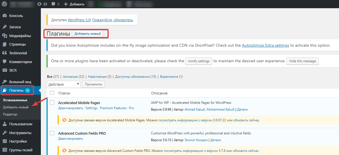Filter plugins by Неактивные (5)
Image resolution: width=339 pixels, height=155 pixels.
(100, 77)
